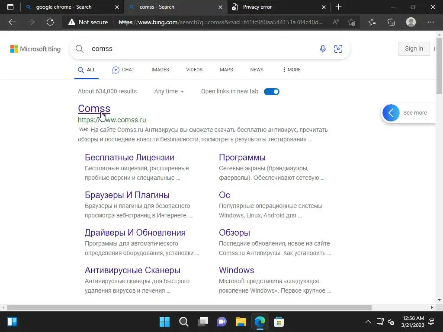Open the Windows sitelink
This screenshot has width=443, height=332.
coord(237,270)
